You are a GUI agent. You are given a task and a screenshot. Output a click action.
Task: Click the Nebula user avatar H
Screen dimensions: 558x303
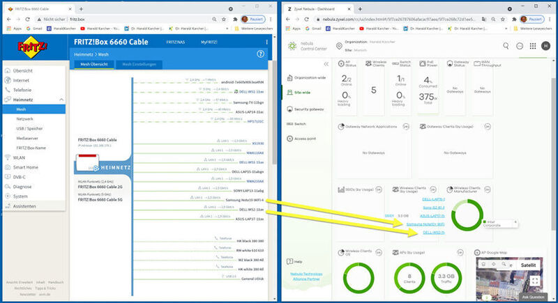[546, 46]
